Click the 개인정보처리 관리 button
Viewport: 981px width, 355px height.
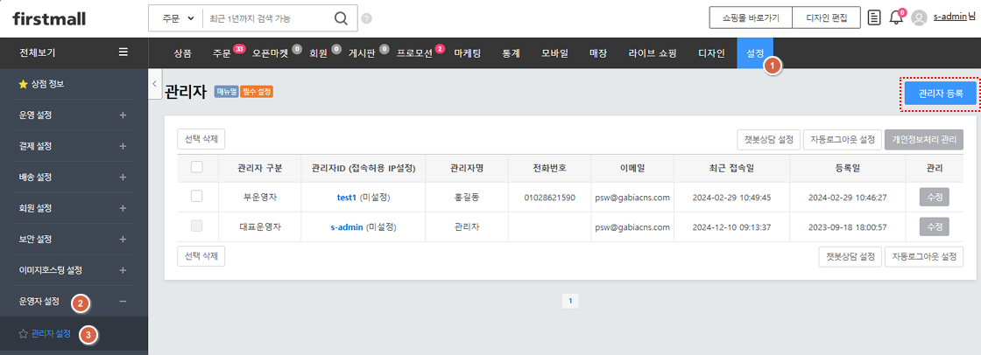pyautogui.click(x=924, y=140)
